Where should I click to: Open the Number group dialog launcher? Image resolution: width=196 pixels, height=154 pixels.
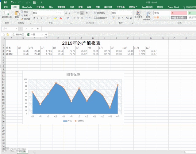point(132,23)
